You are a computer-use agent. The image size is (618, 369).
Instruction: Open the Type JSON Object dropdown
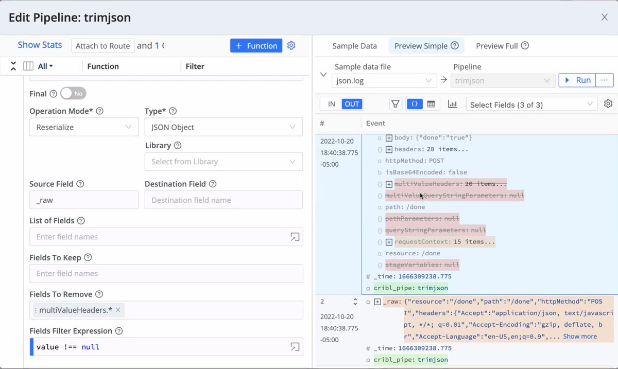pyautogui.click(x=224, y=127)
